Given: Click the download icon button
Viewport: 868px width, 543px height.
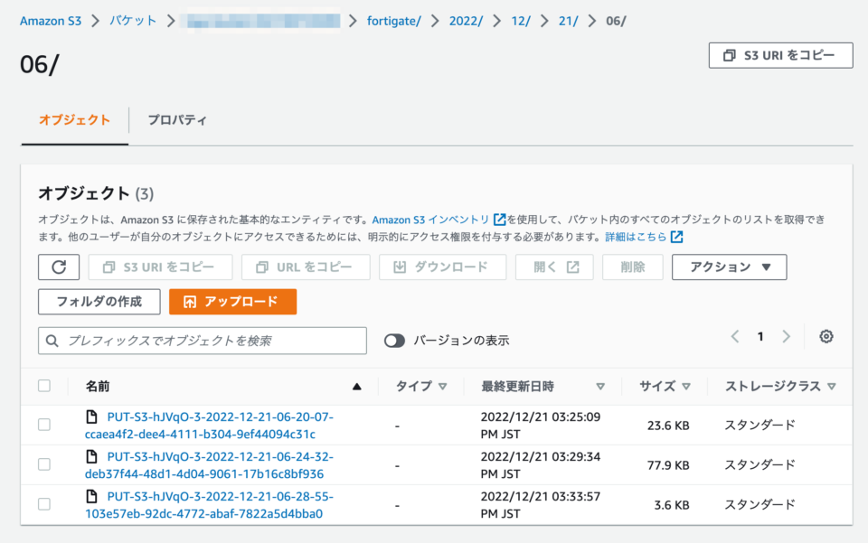Looking at the screenshot, I should [x=401, y=267].
